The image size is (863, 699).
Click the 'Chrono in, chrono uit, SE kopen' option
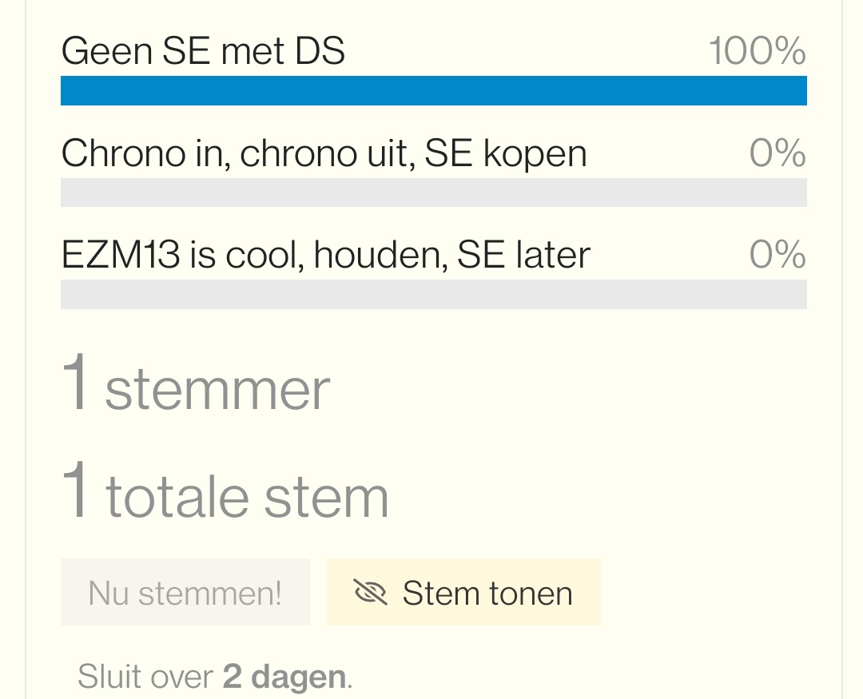pyautogui.click(x=324, y=153)
